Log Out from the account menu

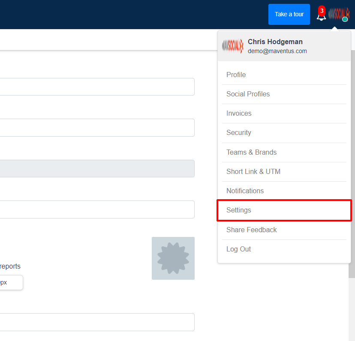238,249
